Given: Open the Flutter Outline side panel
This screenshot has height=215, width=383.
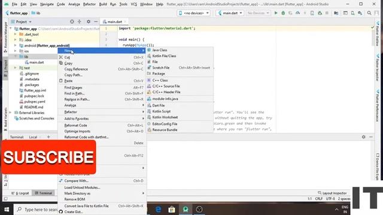Looking at the screenshot, I should point(378,34).
